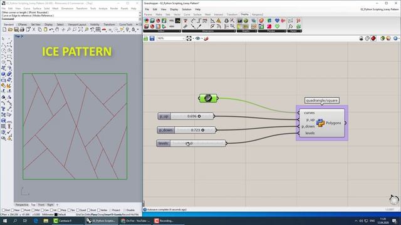Toggle the Quad osnap checkbox
This screenshot has width=401, height=225.
(78, 210)
